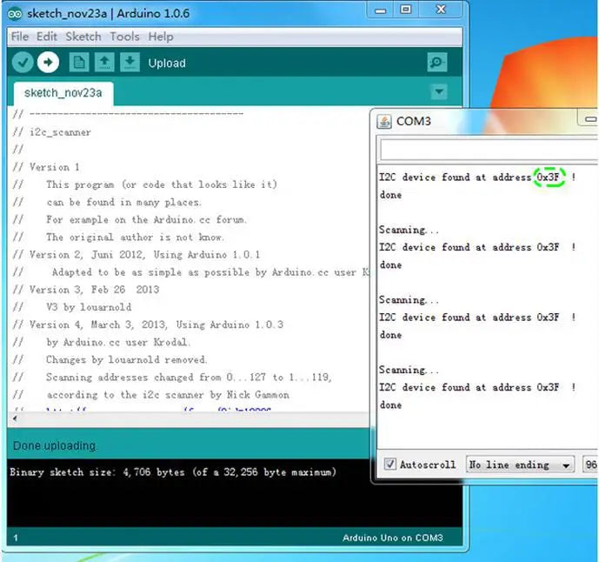599x562 pixels.
Task: Click the Upload arrow icon
Action: [48, 63]
